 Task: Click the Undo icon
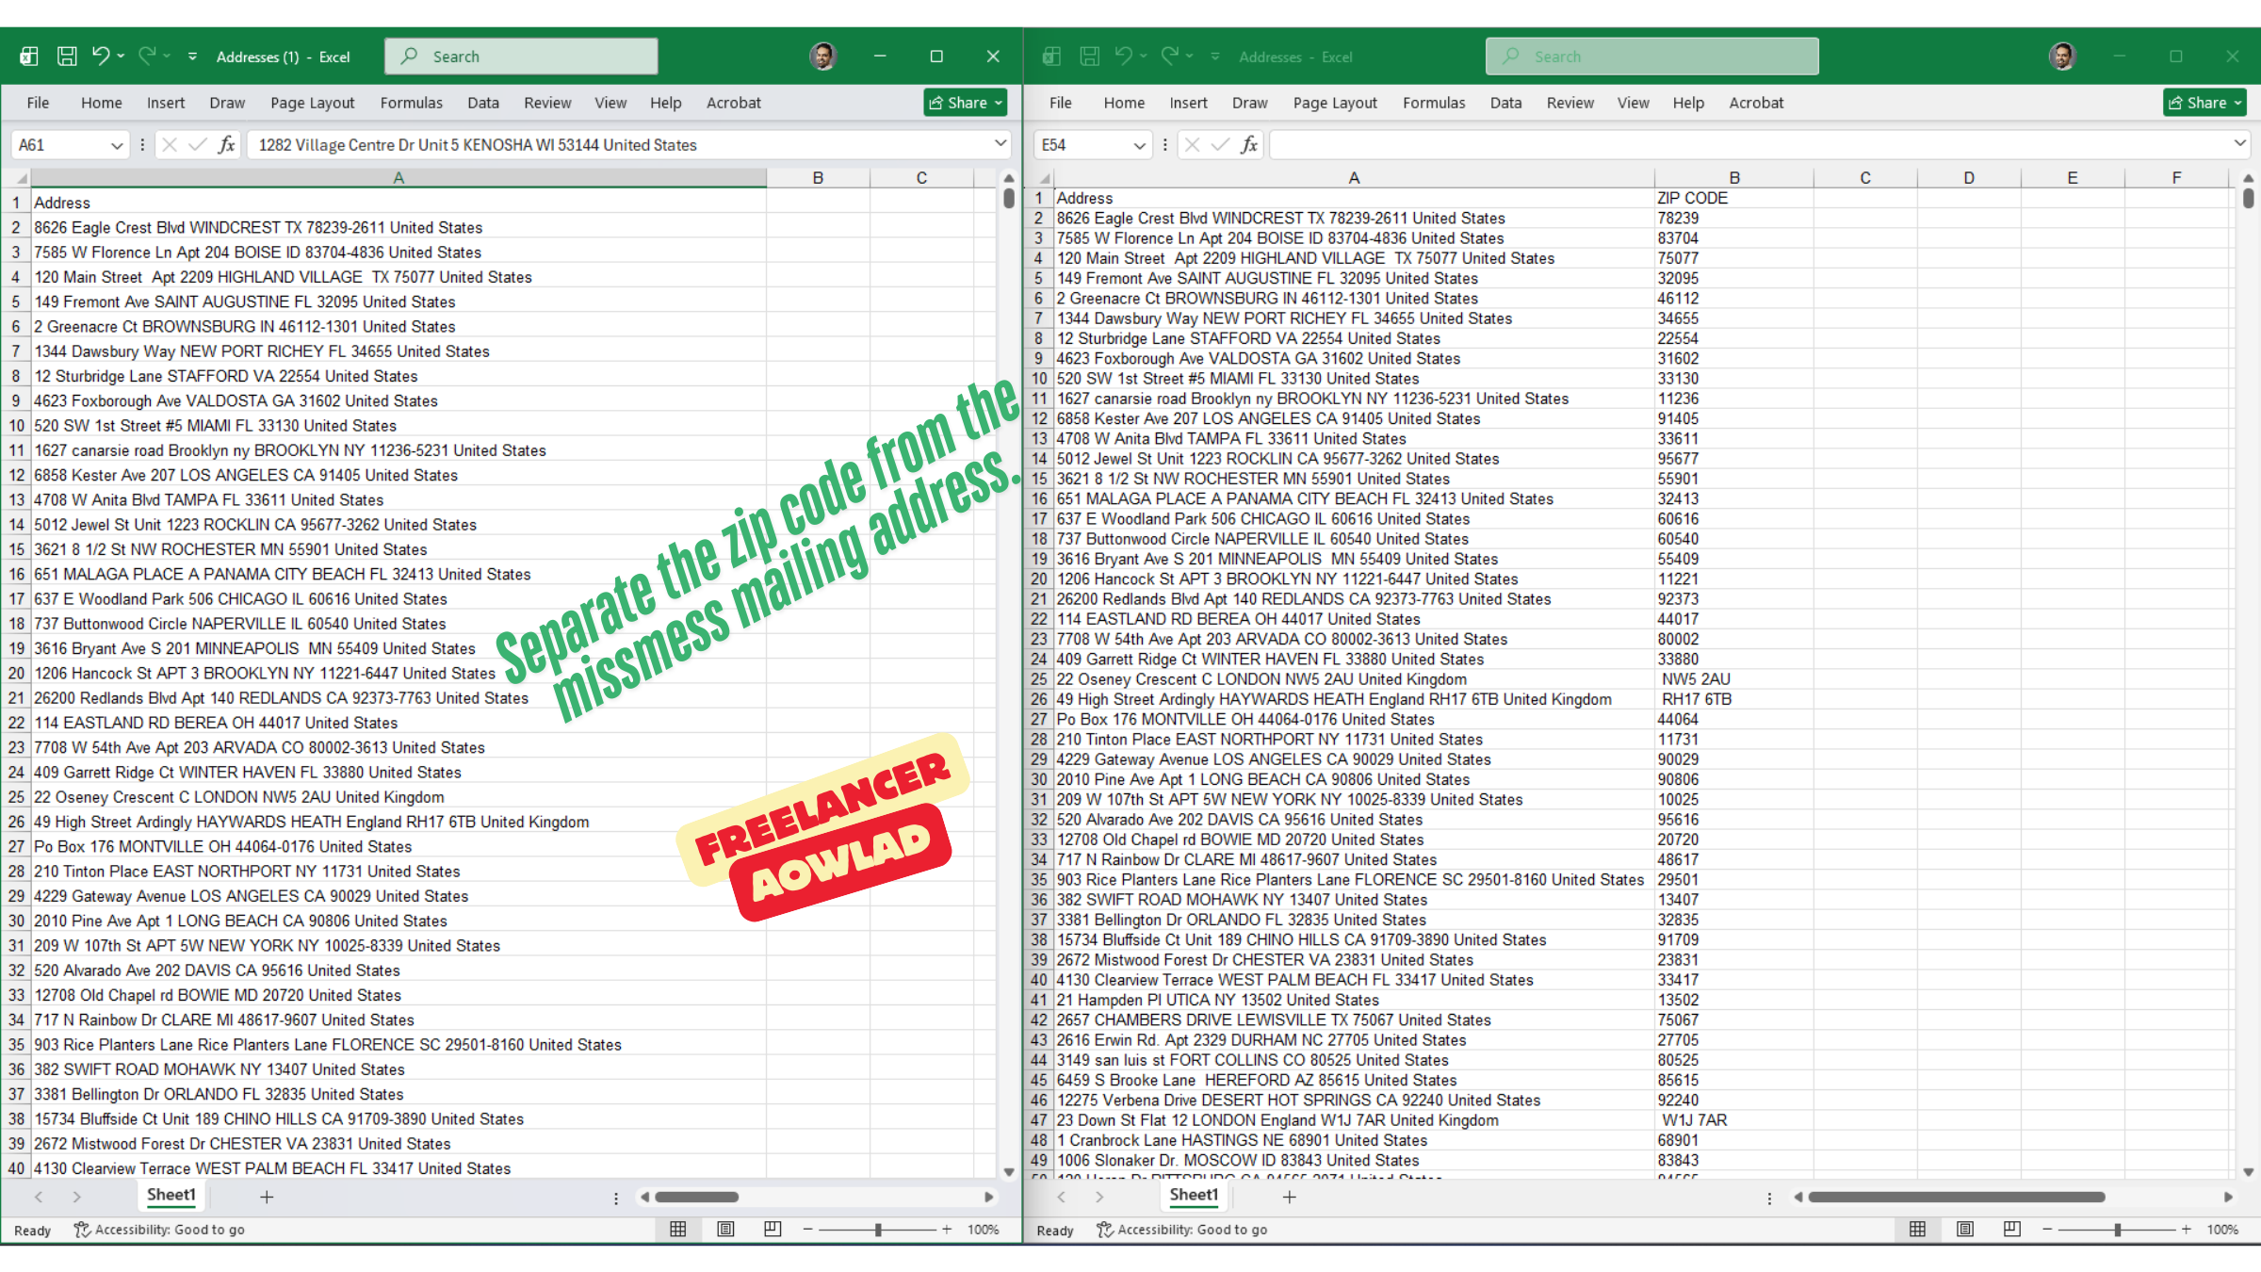pyautogui.click(x=101, y=56)
